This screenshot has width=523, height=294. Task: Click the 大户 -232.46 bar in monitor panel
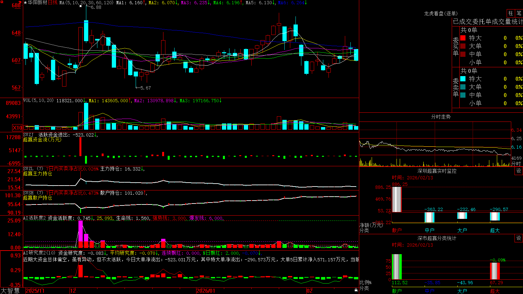pyautogui.click(x=462, y=216)
